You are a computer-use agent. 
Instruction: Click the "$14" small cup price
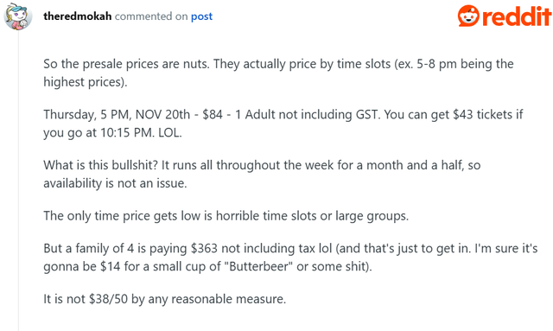111,266
